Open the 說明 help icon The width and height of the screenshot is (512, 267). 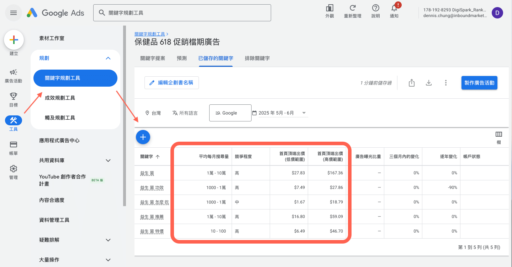(375, 8)
